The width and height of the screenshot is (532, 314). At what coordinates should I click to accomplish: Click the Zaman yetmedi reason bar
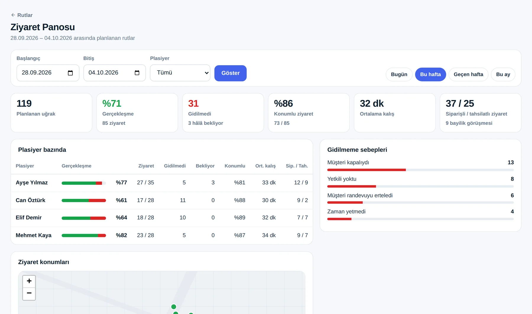[421, 219]
